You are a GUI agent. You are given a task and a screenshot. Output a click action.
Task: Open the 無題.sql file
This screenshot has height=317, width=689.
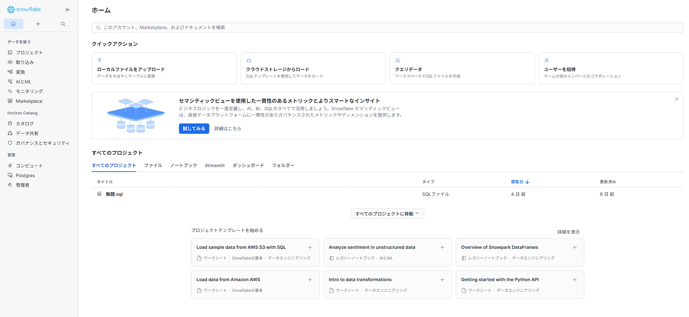(x=114, y=194)
